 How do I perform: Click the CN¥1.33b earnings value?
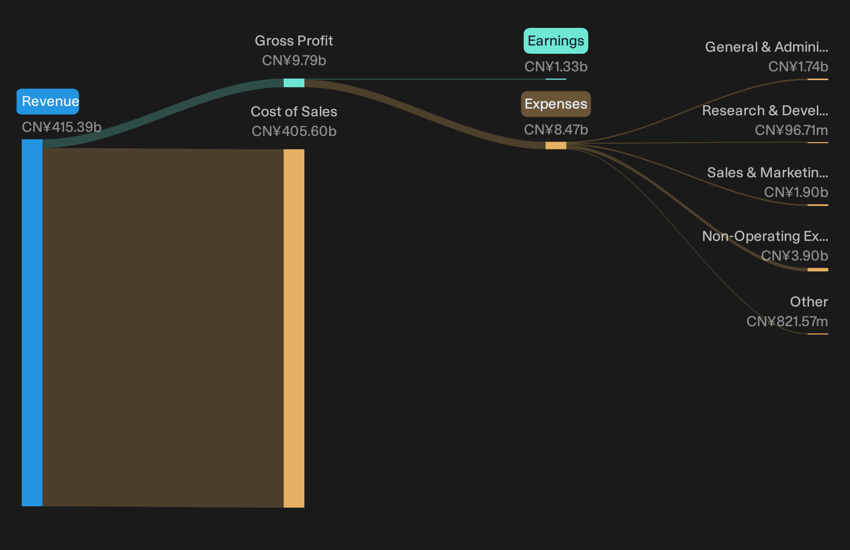pyautogui.click(x=556, y=67)
